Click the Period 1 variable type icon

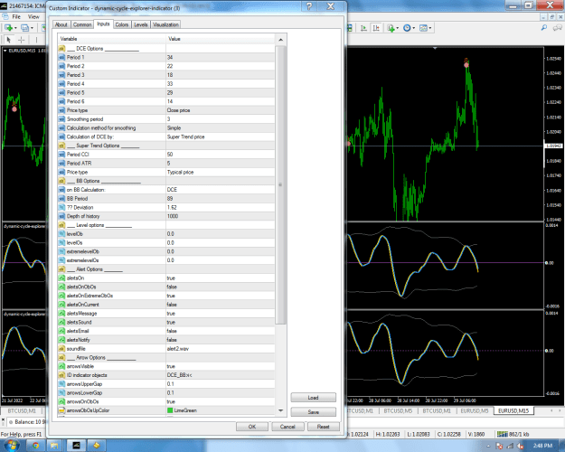coord(61,57)
